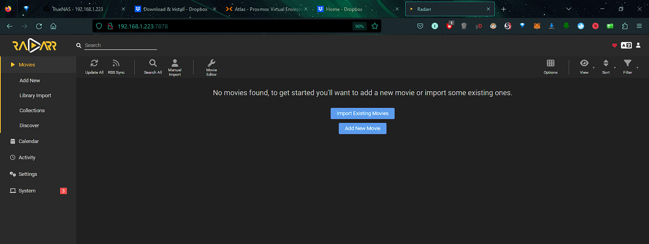Click the translate language icon
The height and width of the screenshot is (244, 649).
626,45
